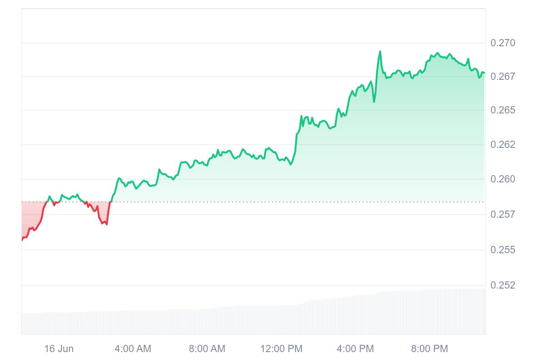This screenshot has height=363, width=544.
Task: Click the red line's starting low point
Action: coord(22,240)
